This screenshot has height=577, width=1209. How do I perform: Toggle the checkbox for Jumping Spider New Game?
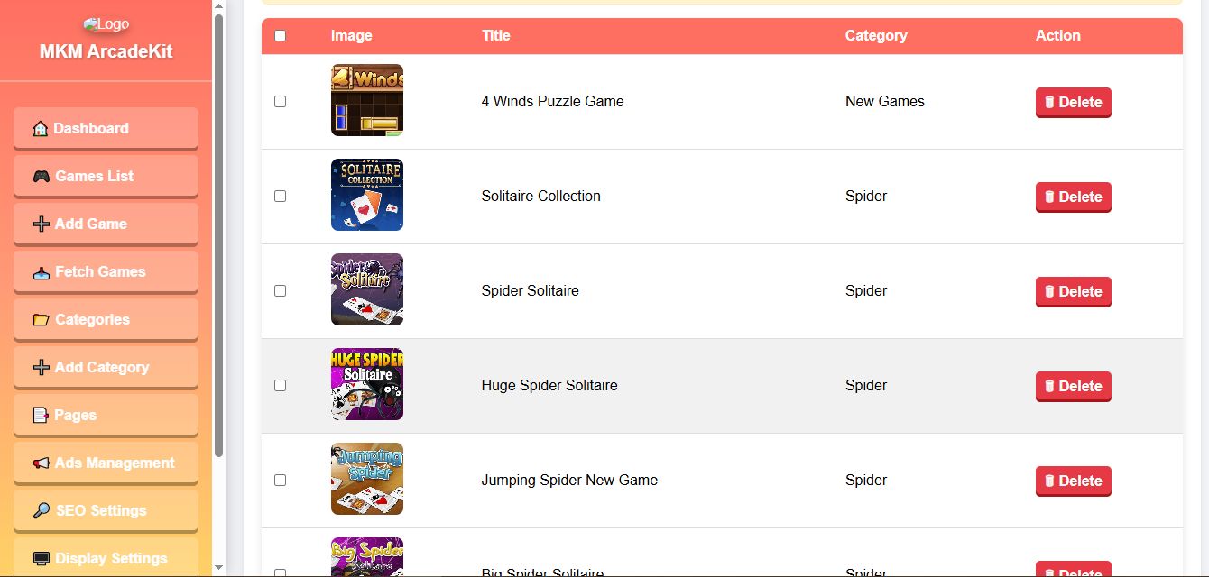[280, 481]
